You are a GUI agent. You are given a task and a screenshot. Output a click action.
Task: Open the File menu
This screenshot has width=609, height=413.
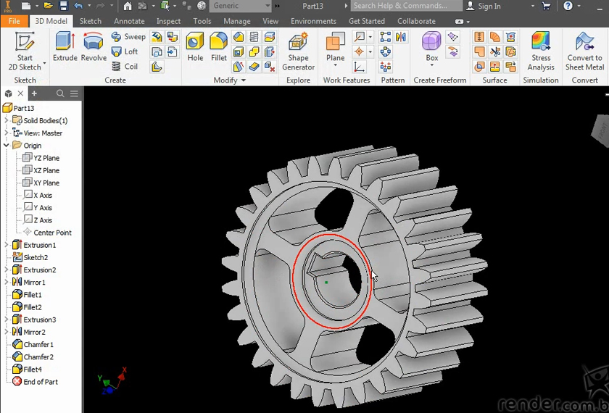coord(14,21)
